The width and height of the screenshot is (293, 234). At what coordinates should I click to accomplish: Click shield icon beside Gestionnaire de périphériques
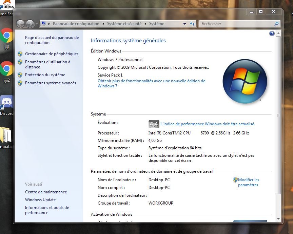20,54
